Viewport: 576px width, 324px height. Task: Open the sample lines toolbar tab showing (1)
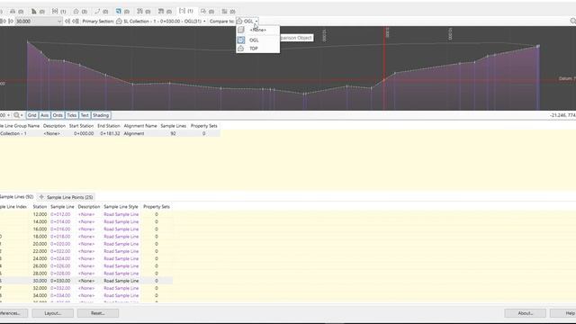[x=186, y=12]
